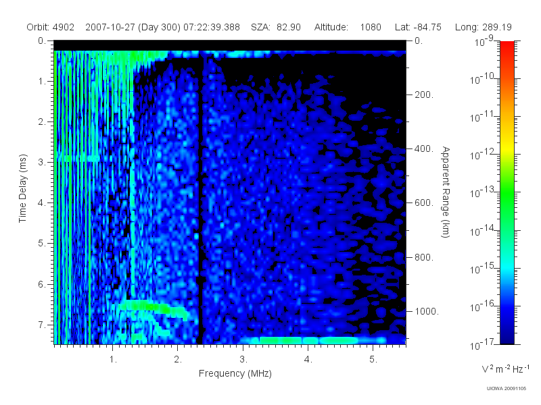The image size is (541, 405).
Task: Select the date '2007-10-27 (Day 300)' text
Action: click(133, 27)
